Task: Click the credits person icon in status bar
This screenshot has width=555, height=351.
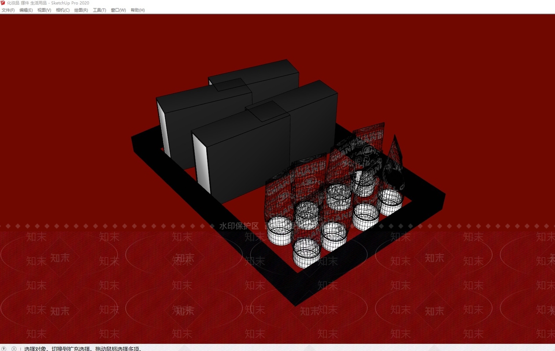Action: coord(14,349)
